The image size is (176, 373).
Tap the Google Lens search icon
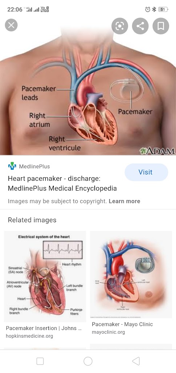[x=120, y=26]
